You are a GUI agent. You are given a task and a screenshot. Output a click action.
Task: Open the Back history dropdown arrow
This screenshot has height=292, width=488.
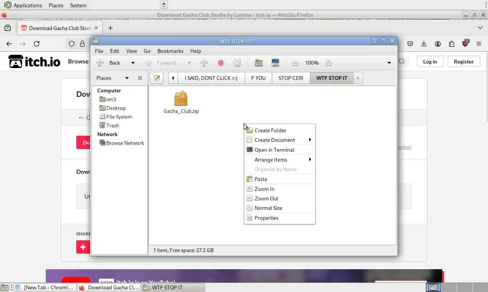point(133,63)
